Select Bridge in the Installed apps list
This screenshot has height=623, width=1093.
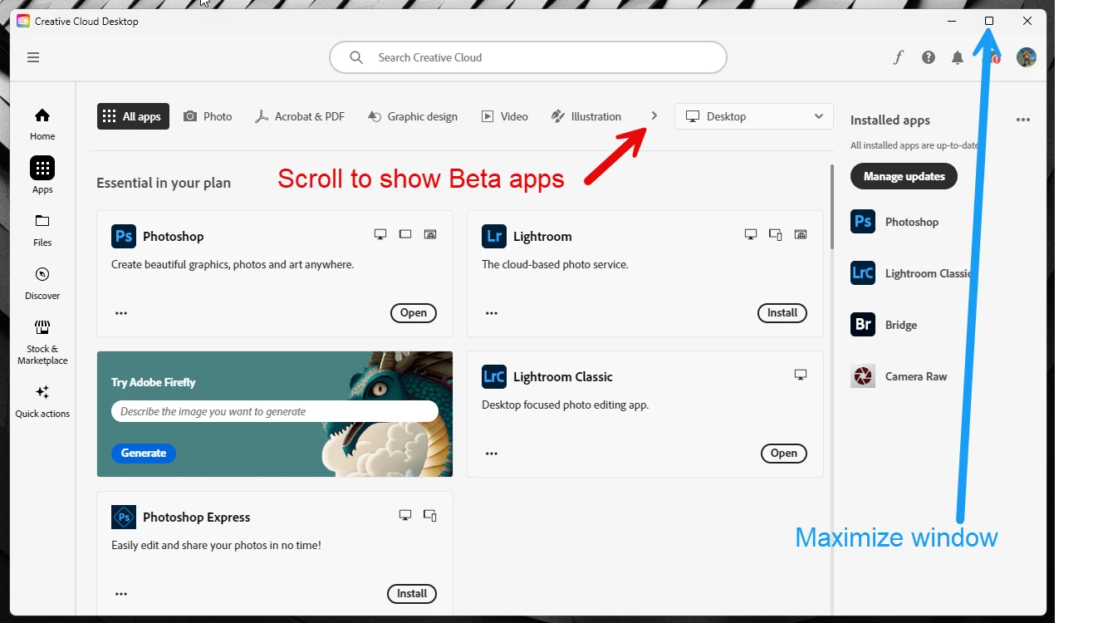point(885,325)
